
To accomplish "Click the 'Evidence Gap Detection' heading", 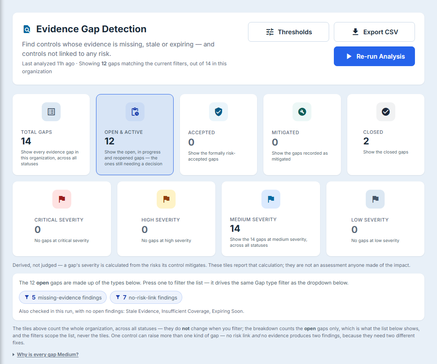I will [x=91, y=29].
